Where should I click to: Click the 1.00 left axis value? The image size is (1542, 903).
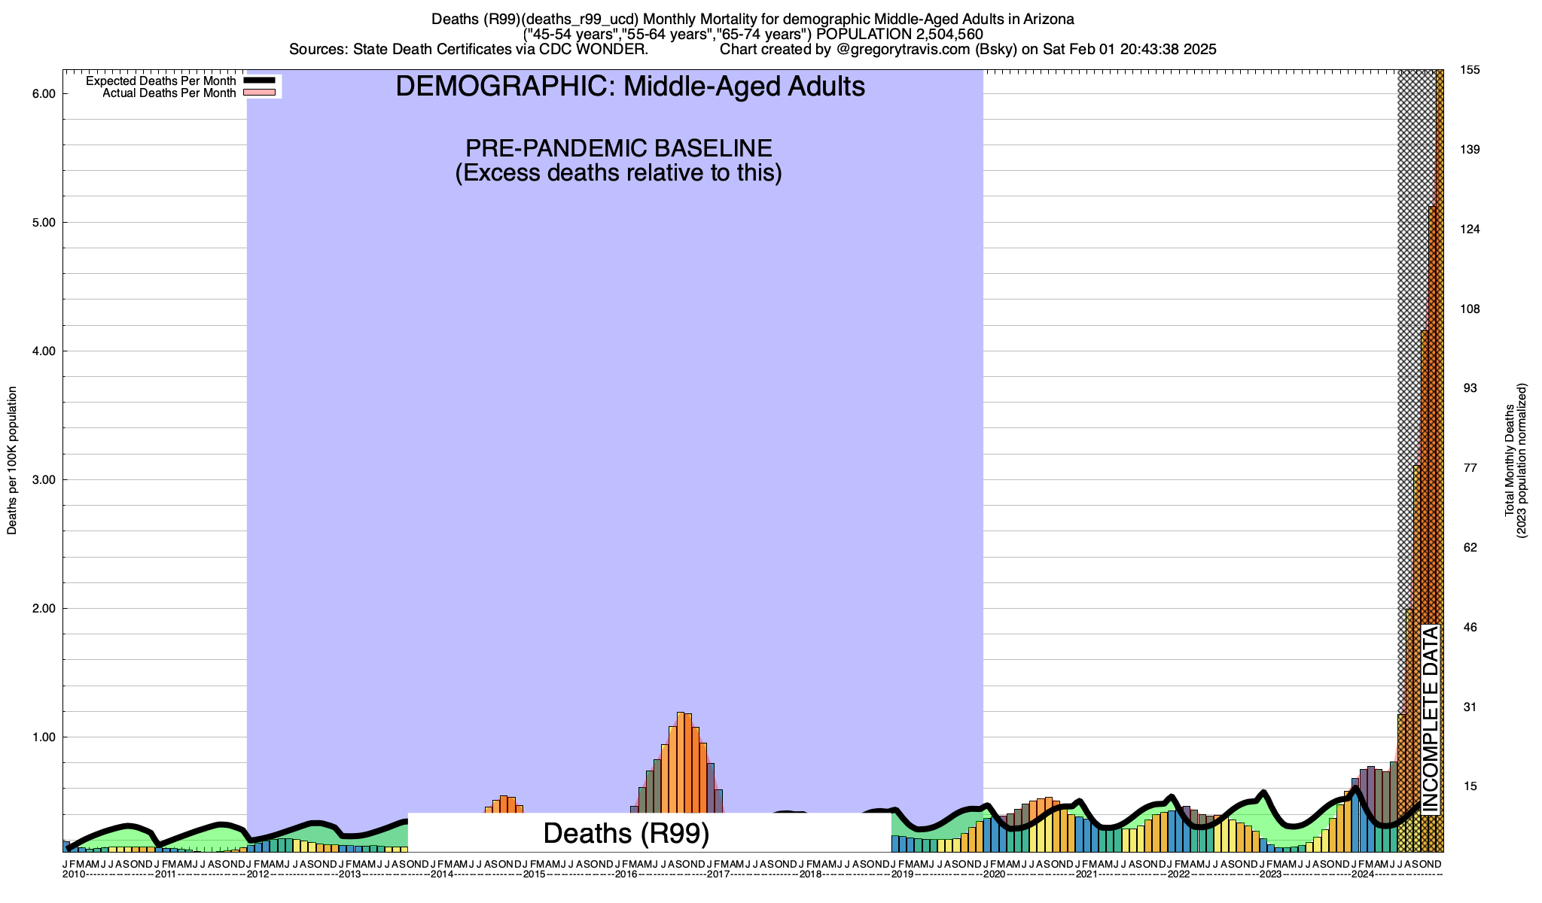coord(44,737)
